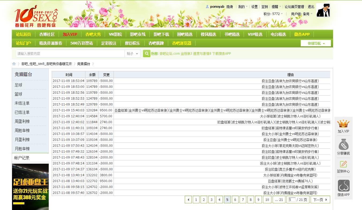Open 签到中心 pencil icon

coord(343,164)
